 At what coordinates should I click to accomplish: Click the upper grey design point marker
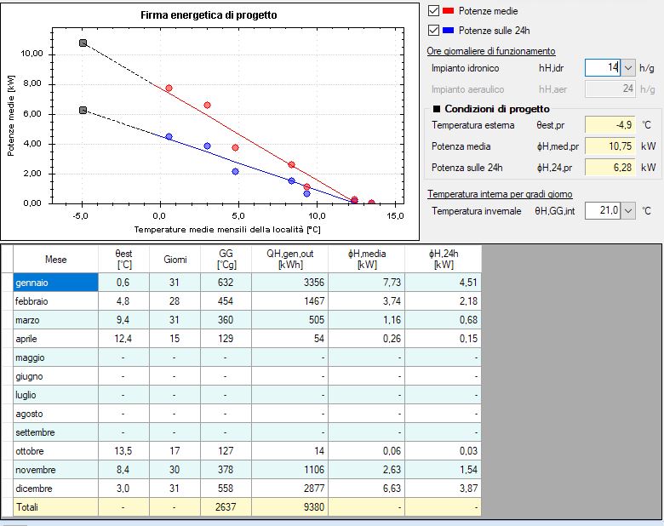83,43
